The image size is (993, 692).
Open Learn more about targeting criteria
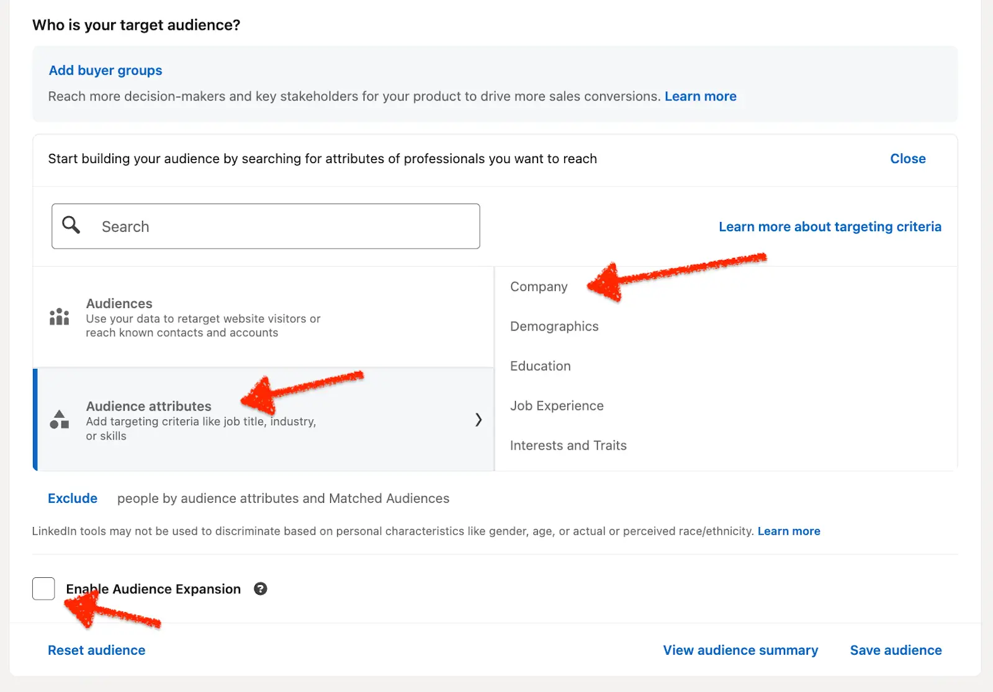point(830,227)
